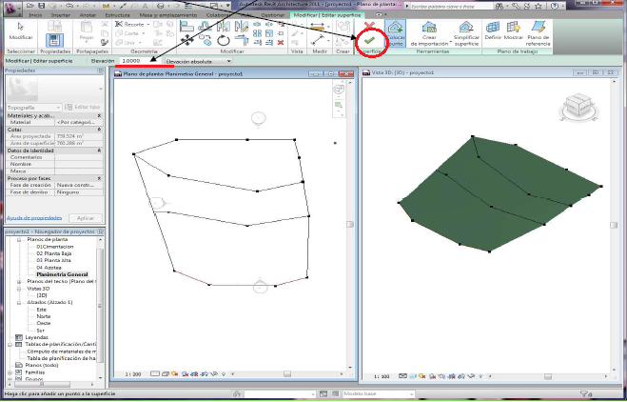This screenshot has height=402, width=627.
Task: Click the Simplificar superficie tool
Action: coord(466,33)
